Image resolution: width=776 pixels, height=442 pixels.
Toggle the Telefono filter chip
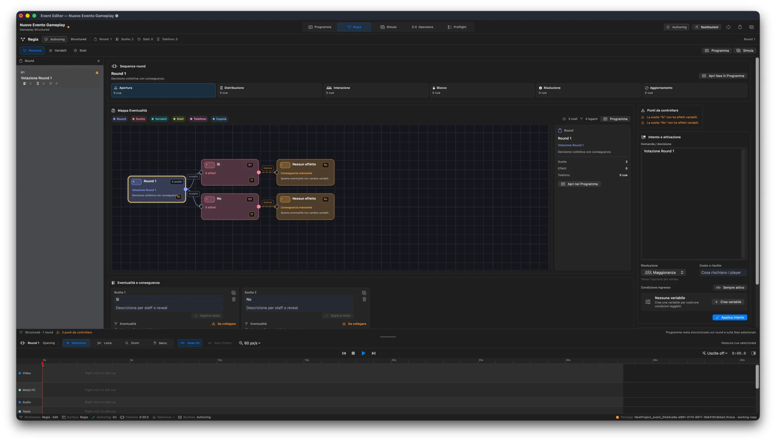198,119
